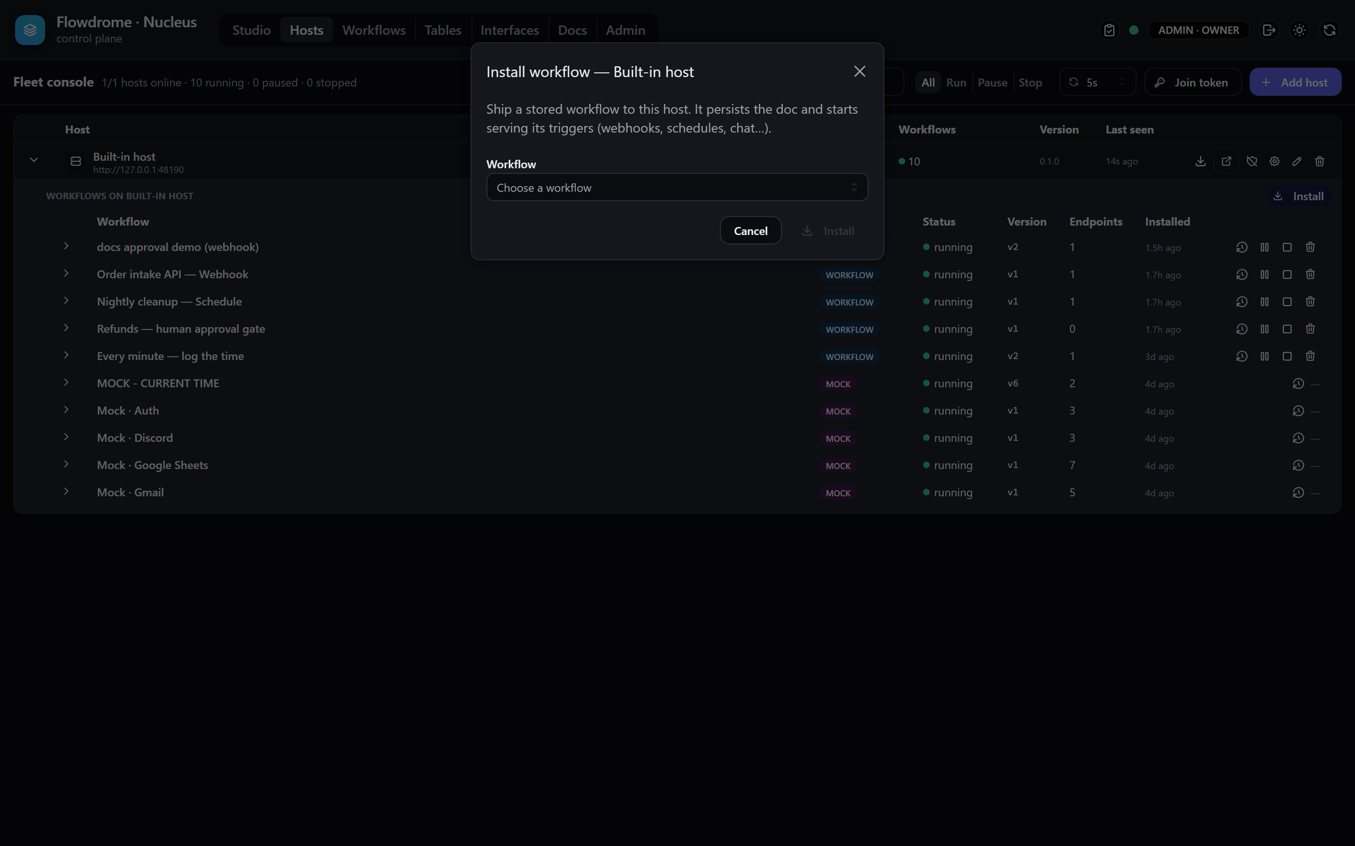1355x846 pixels.
Task: Delete the Refunds human approval gate workflow
Action: [1310, 329]
